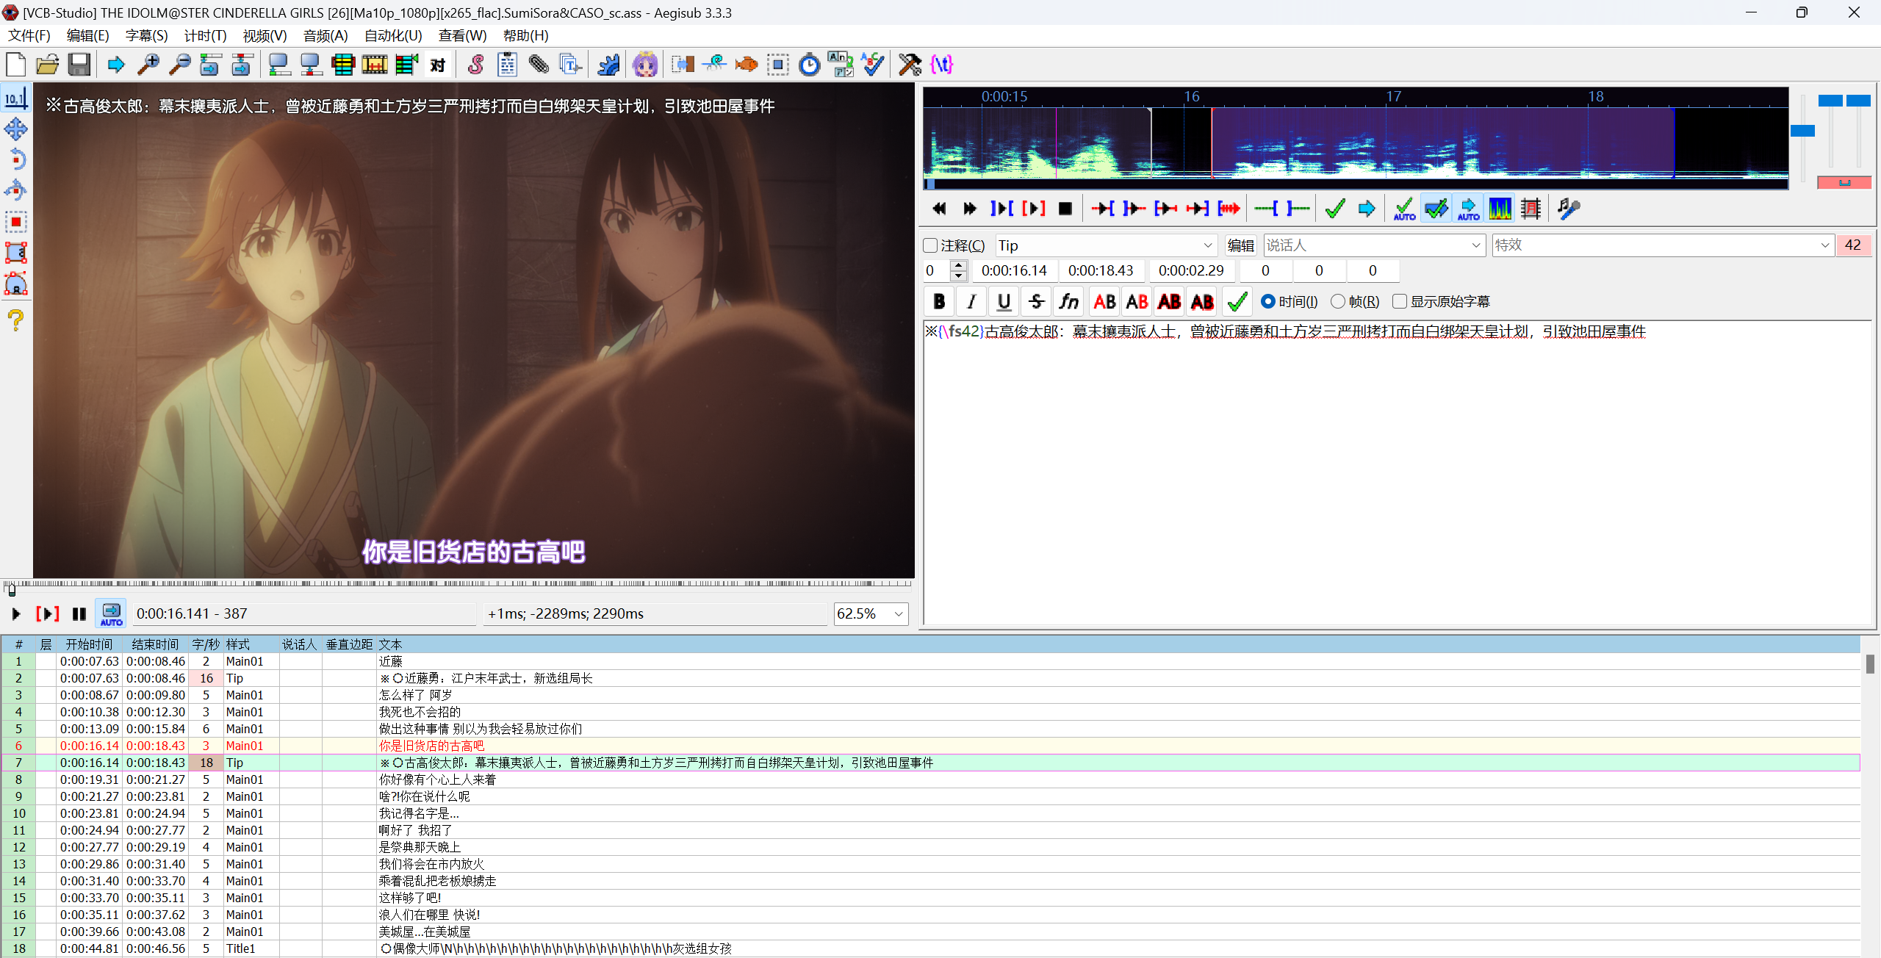Open the 文件(F) menu

tap(29, 35)
